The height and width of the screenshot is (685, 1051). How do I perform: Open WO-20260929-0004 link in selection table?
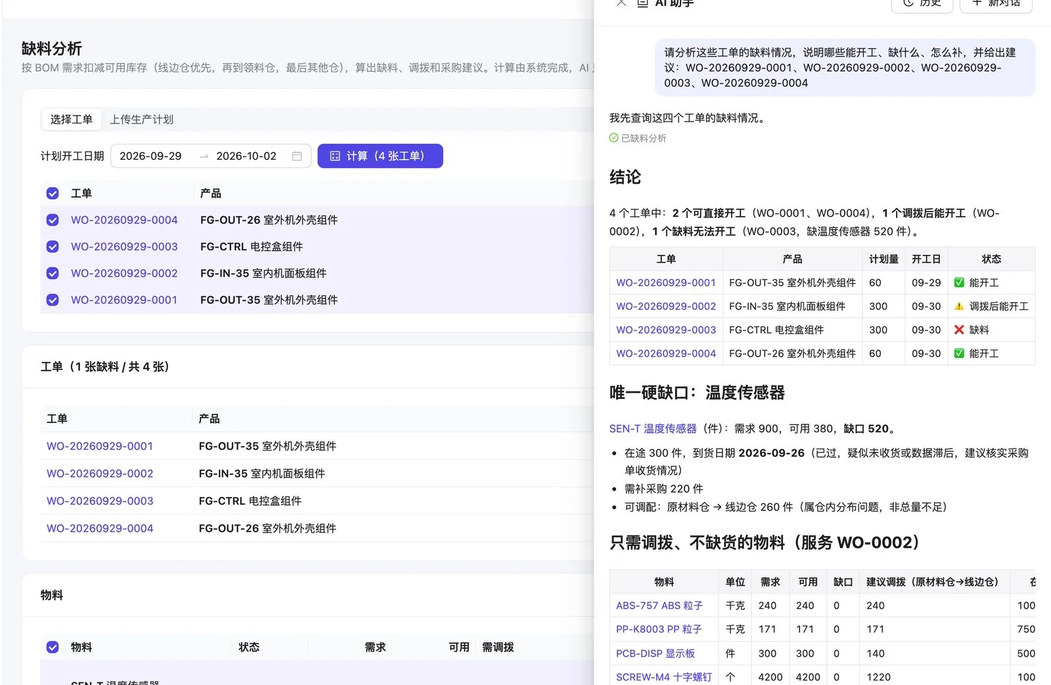(x=124, y=220)
